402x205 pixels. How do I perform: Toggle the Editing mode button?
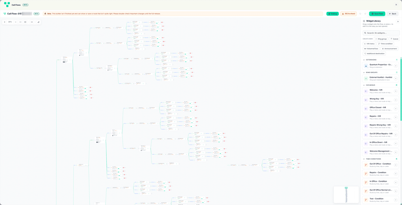333,14
